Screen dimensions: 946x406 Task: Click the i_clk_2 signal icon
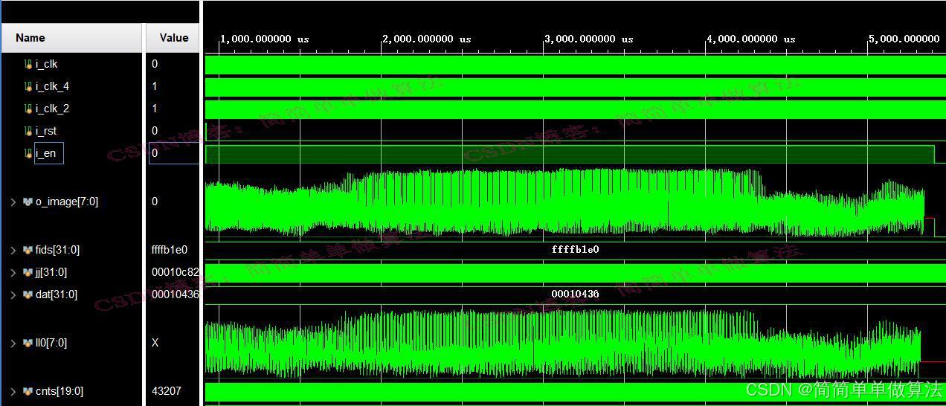point(28,109)
